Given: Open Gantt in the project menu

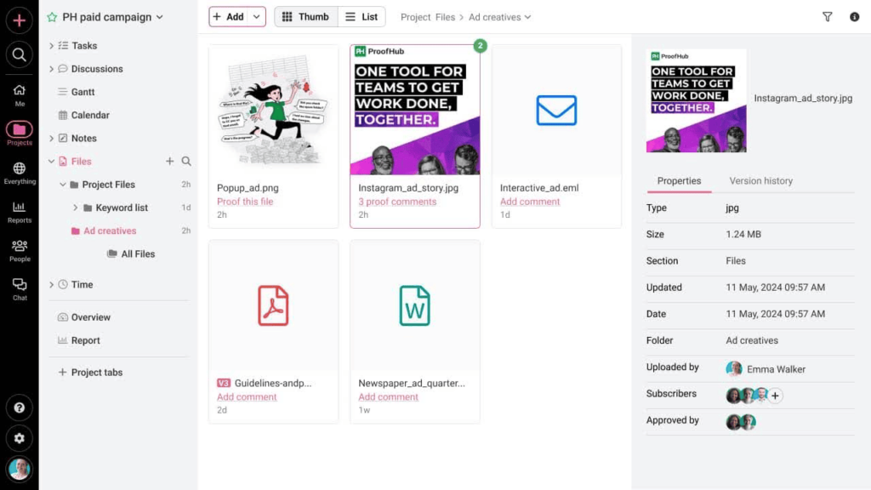Looking at the screenshot, I should coord(83,92).
